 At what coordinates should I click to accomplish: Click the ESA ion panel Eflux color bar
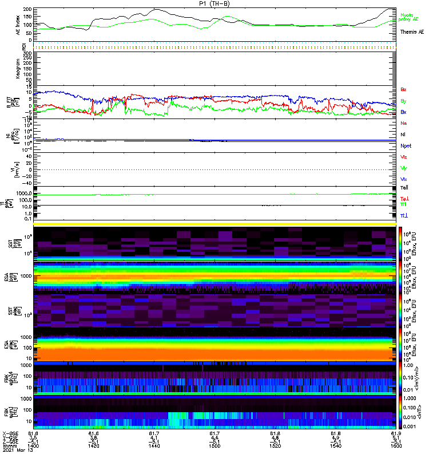click(x=400, y=278)
